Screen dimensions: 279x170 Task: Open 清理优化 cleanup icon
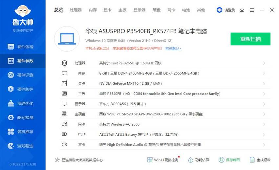[11, 103]
